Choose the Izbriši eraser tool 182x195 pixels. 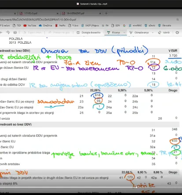click(164, 33)
